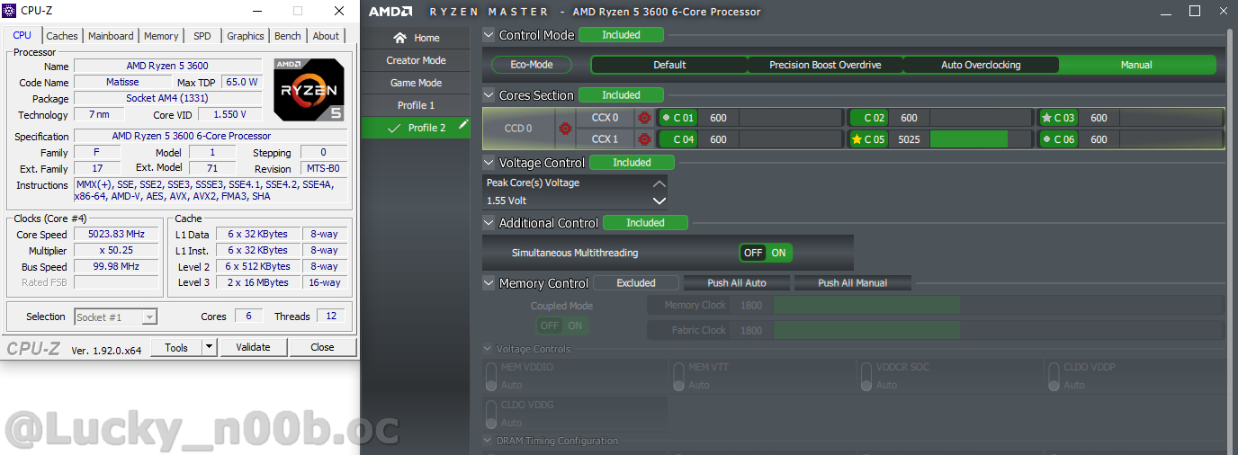Image resolution: width=1238 pixels, height=455 pixels.
Task: Click the C 01 core indicator
Action: pyautogui.click(x=678, y=118)
